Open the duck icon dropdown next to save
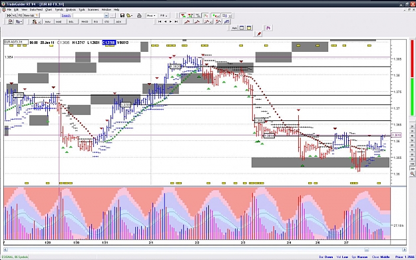Screen dimensions: 416x260 (130, 15)
